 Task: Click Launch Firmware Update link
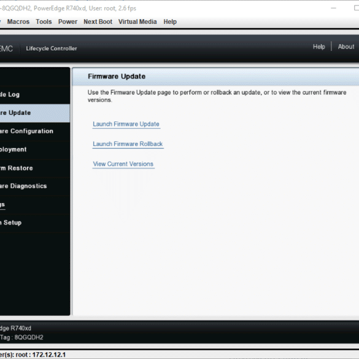(x=126, y=124)
